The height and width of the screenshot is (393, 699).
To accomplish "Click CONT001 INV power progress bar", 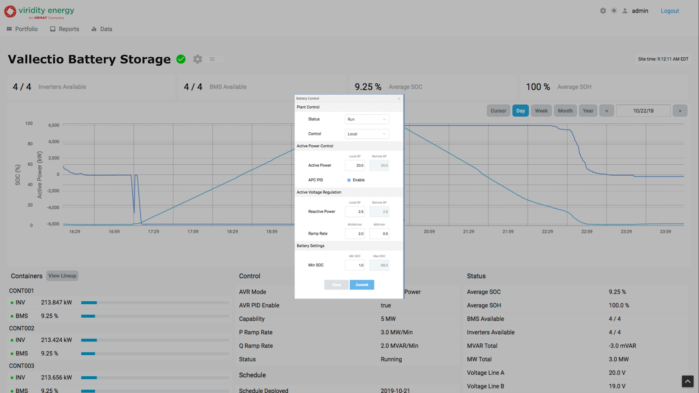I will tap(155, 302).
